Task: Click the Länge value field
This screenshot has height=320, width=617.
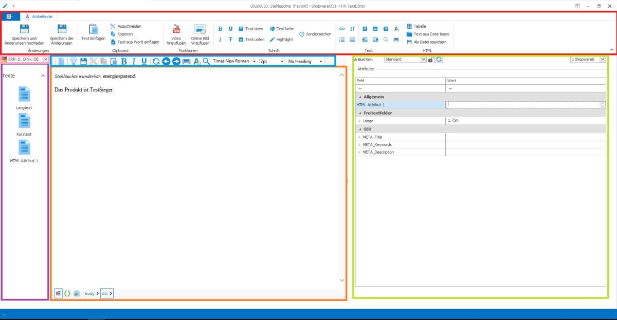Action: coord(524,120)
